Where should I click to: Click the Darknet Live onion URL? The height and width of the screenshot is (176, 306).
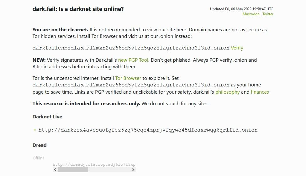point(148,130)
